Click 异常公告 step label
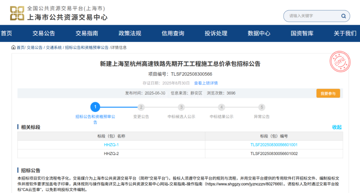Image resolution: width=360 pixels, height=193 pixels. pos(262,117)
